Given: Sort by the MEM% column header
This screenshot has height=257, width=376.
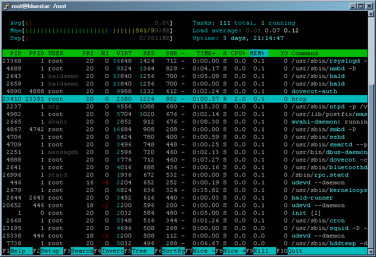Looking at the screenshot, I should 259,53.
